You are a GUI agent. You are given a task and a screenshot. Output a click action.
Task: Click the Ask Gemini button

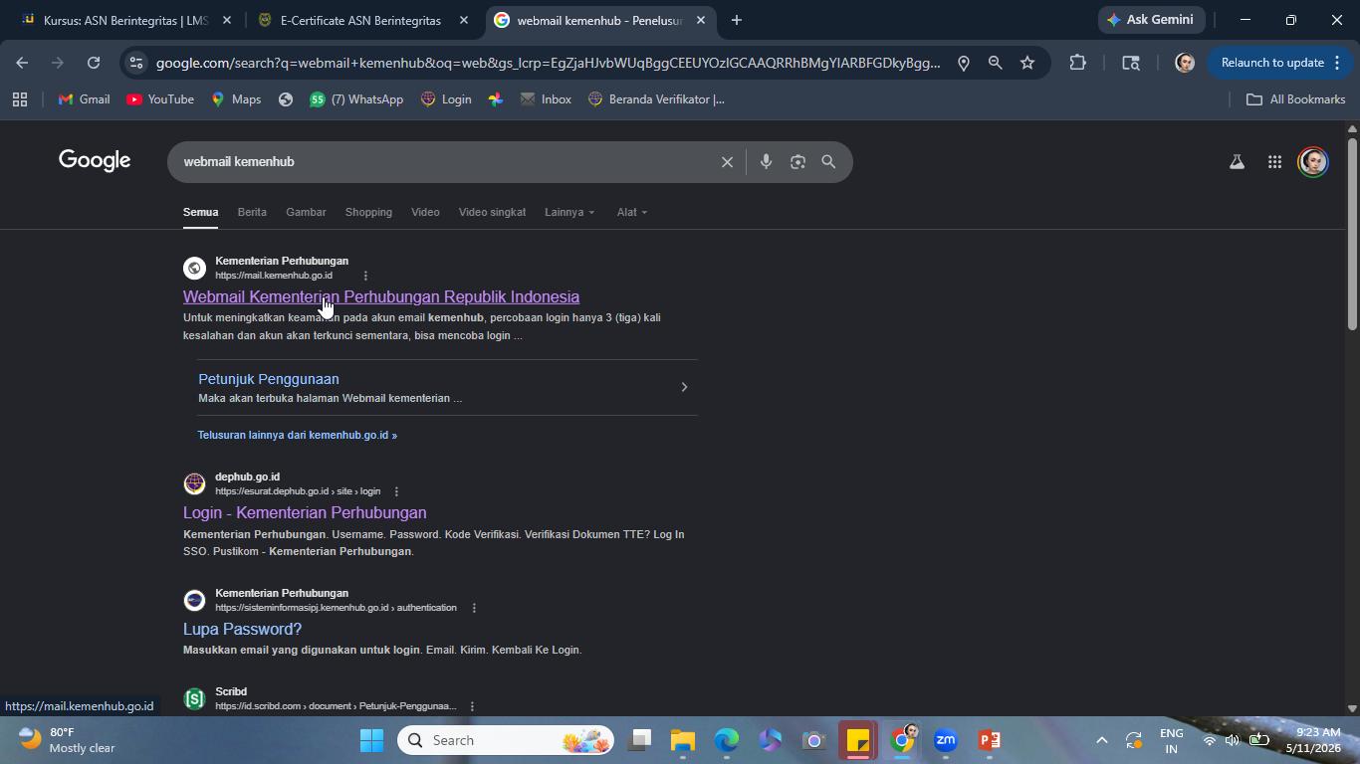click(x=1152, y=20)
